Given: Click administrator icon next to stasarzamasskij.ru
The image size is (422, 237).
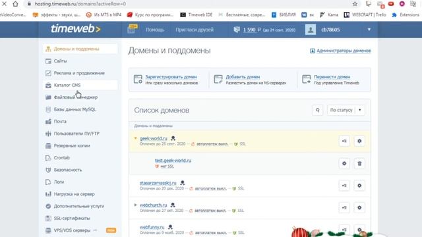Looking at the screenshot, I should [182, 183].
